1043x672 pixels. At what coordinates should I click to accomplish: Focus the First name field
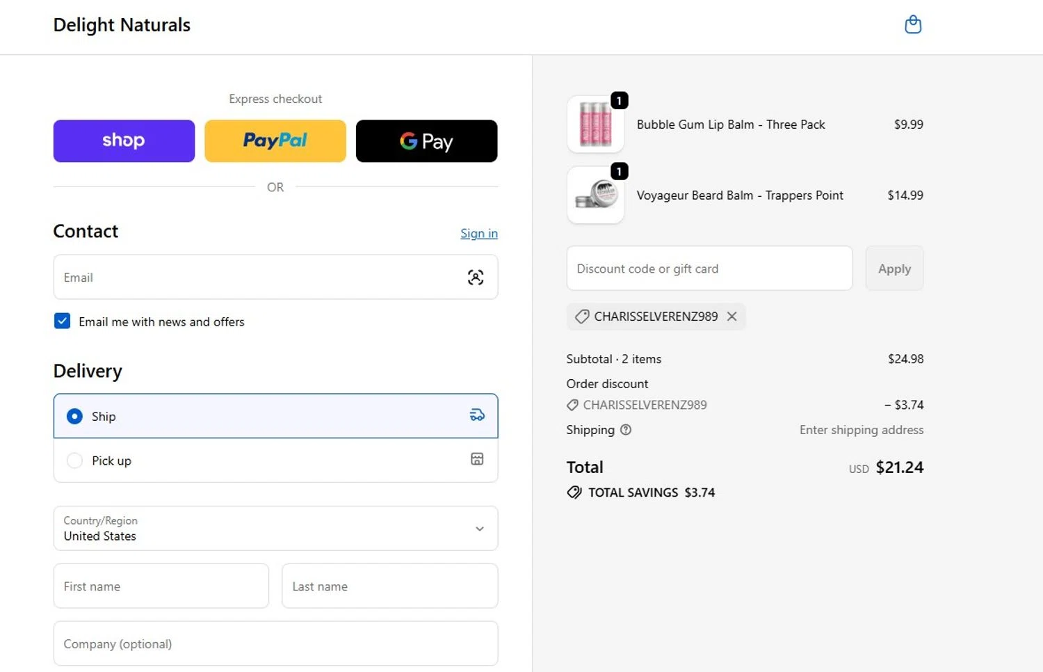click(x=161, y=586)
